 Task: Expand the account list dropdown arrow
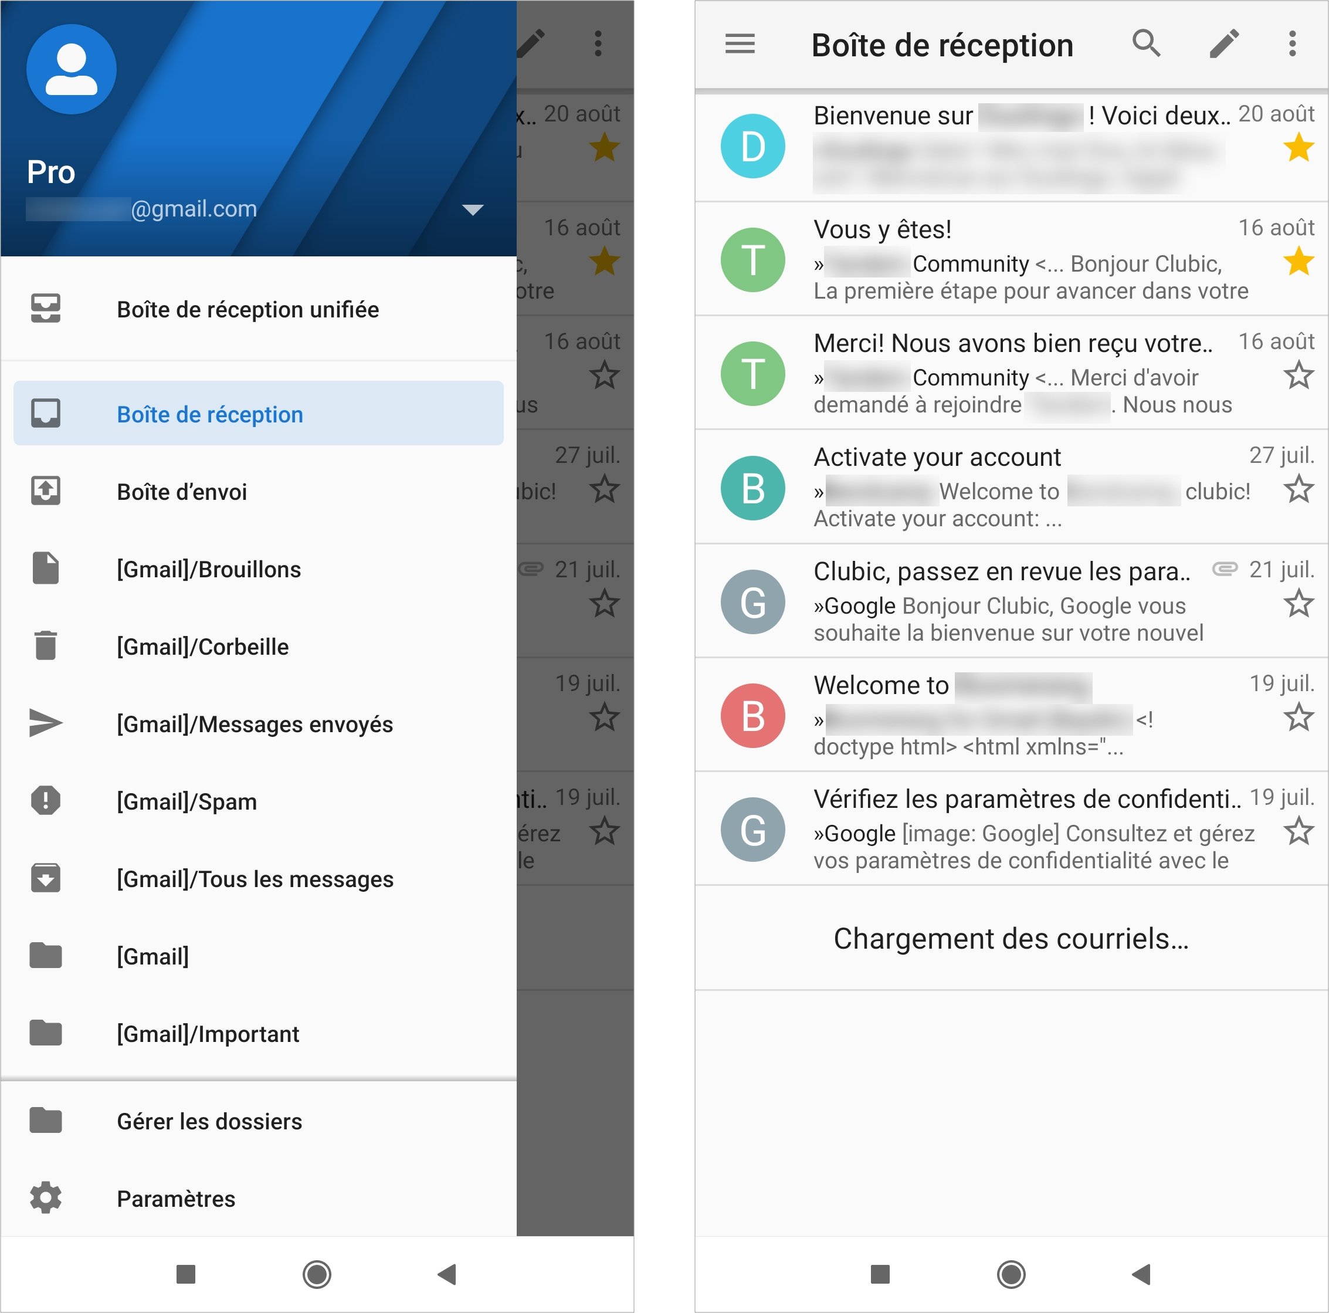473,209
